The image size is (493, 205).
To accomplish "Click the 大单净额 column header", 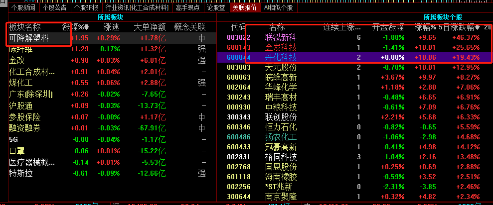I will point(150,28).
